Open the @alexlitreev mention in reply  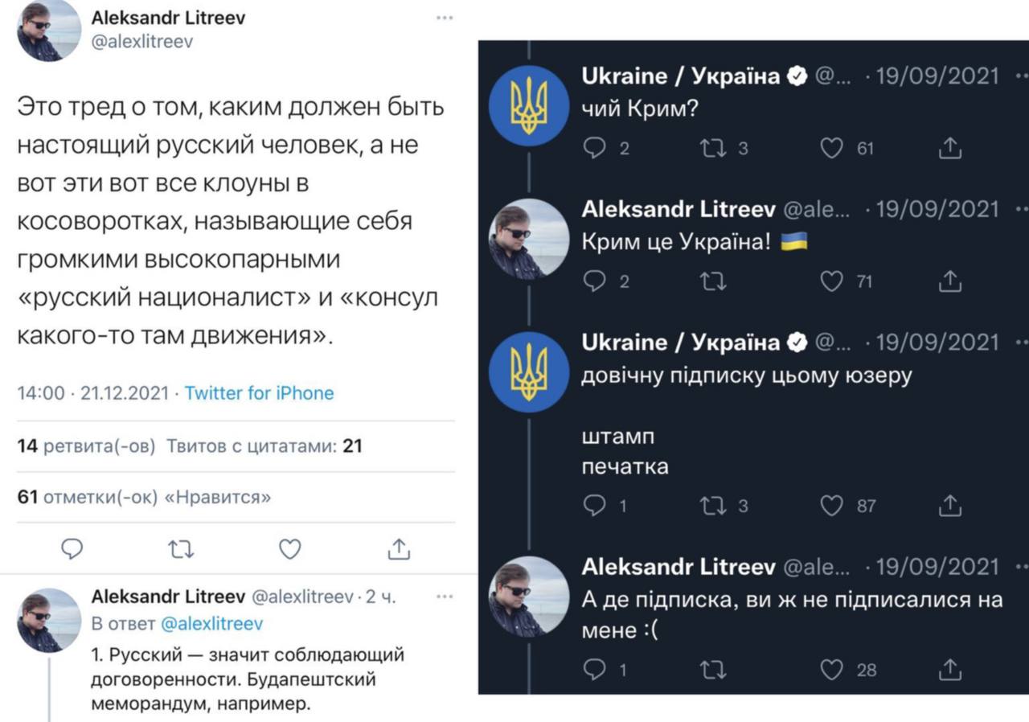coord(211,624)
